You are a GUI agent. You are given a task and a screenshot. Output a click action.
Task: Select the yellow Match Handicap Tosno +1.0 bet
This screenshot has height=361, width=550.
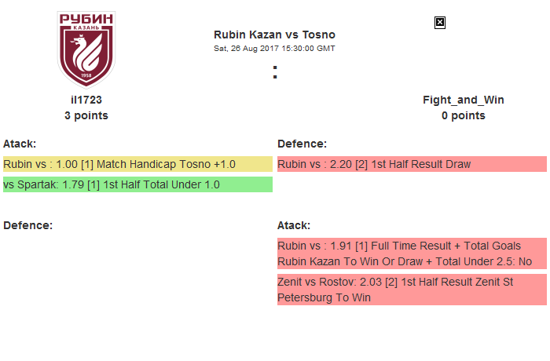click(137, 164)
